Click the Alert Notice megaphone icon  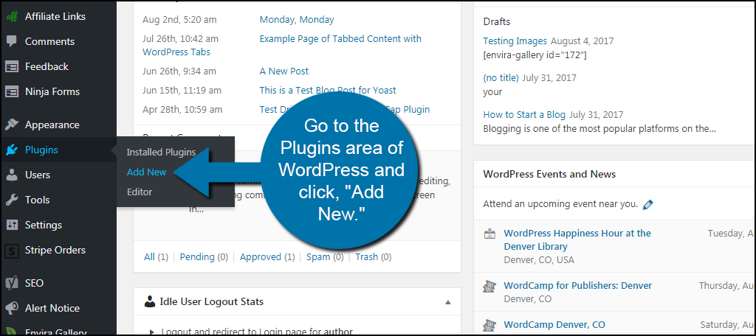[12, 308]
